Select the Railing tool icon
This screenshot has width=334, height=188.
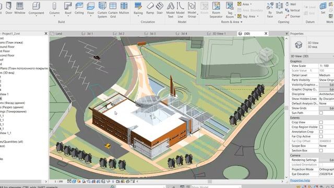coord(138,6)
